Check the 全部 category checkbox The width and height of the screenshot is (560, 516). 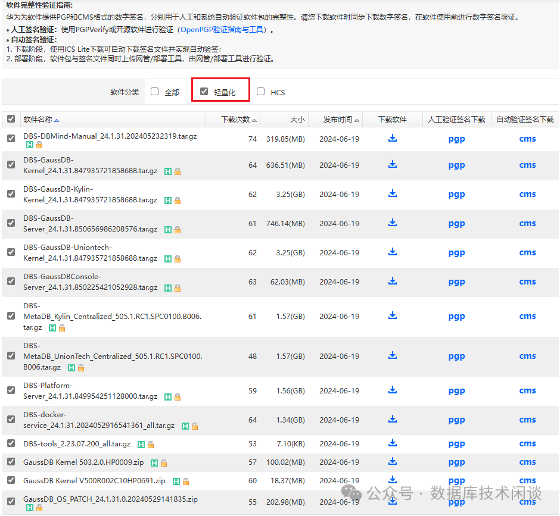(x=155, y=92)
